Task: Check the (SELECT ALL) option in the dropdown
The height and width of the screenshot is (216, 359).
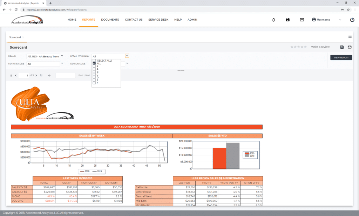Action: (x=94, y=61)
